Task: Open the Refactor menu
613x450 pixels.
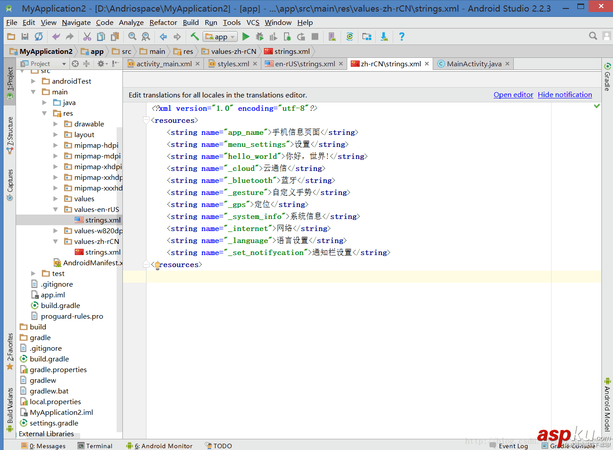Action: coord(163,22)
